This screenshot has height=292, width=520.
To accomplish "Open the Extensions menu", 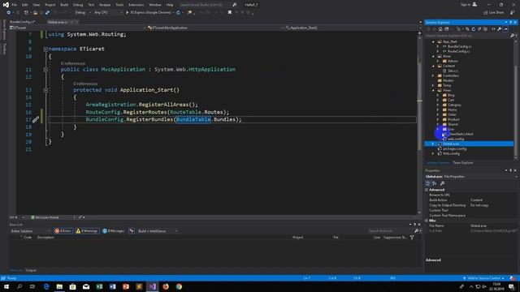I will 136,5.
